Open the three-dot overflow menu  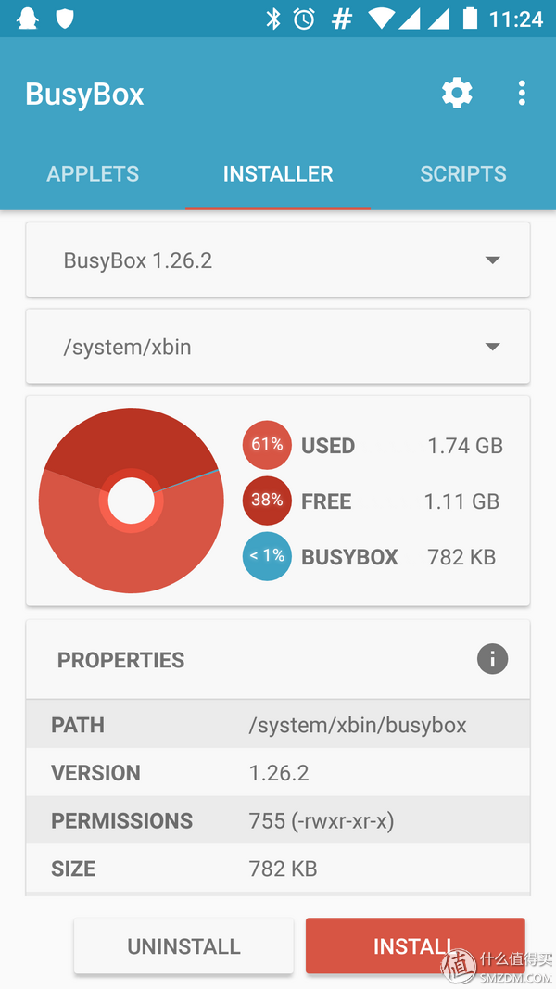point(522,94)
